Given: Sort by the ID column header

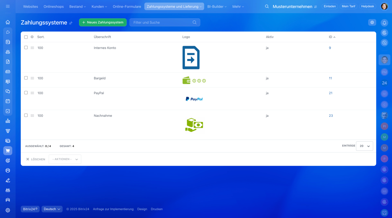Looking at the screenshot, I should click(x=332, y=37).
